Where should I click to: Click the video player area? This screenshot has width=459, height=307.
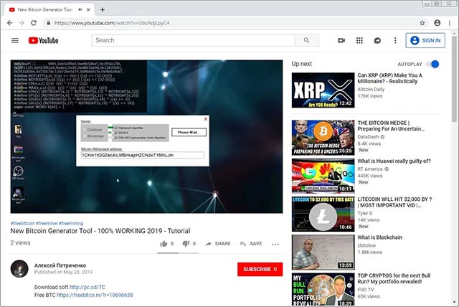(x=146, y=136)
